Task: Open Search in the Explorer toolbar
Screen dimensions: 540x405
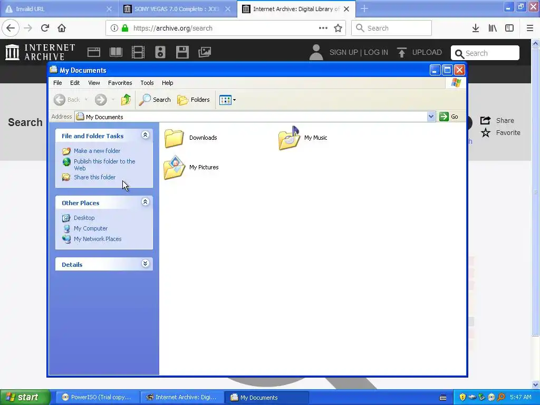Action: pyautogui.click(x=155, y=100)
